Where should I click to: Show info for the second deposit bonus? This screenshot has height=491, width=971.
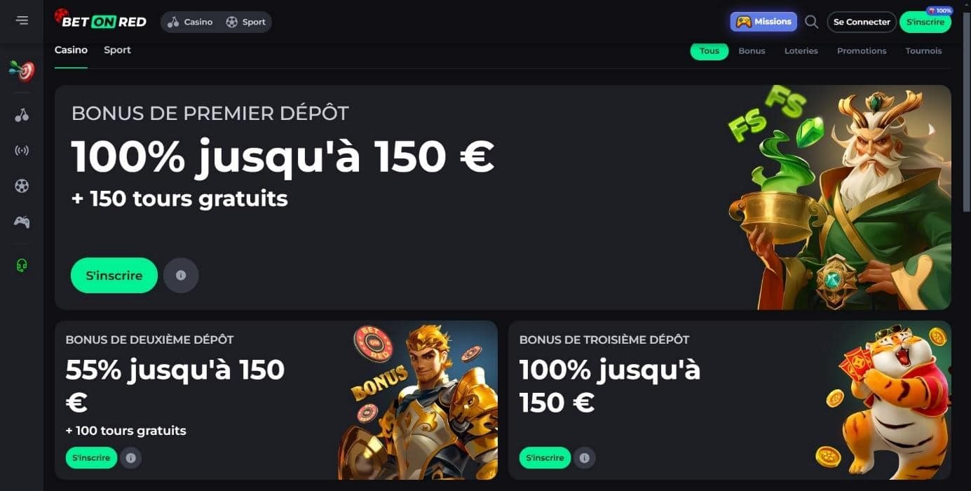[130, 458]
